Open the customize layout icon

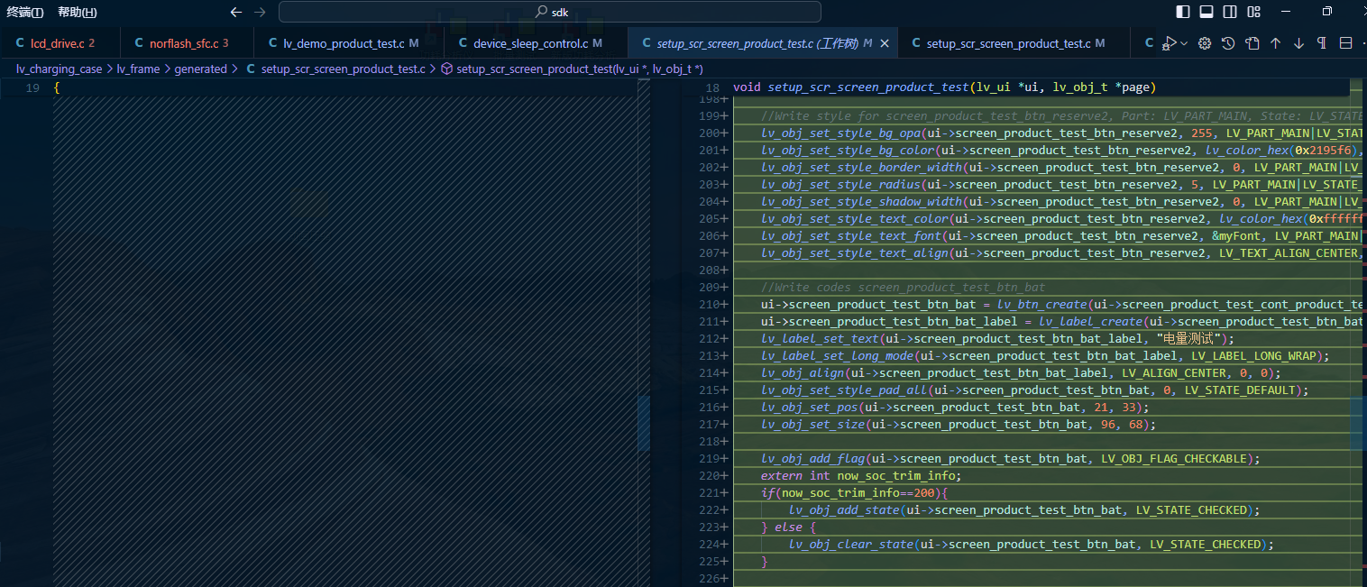coord(1253,12)
